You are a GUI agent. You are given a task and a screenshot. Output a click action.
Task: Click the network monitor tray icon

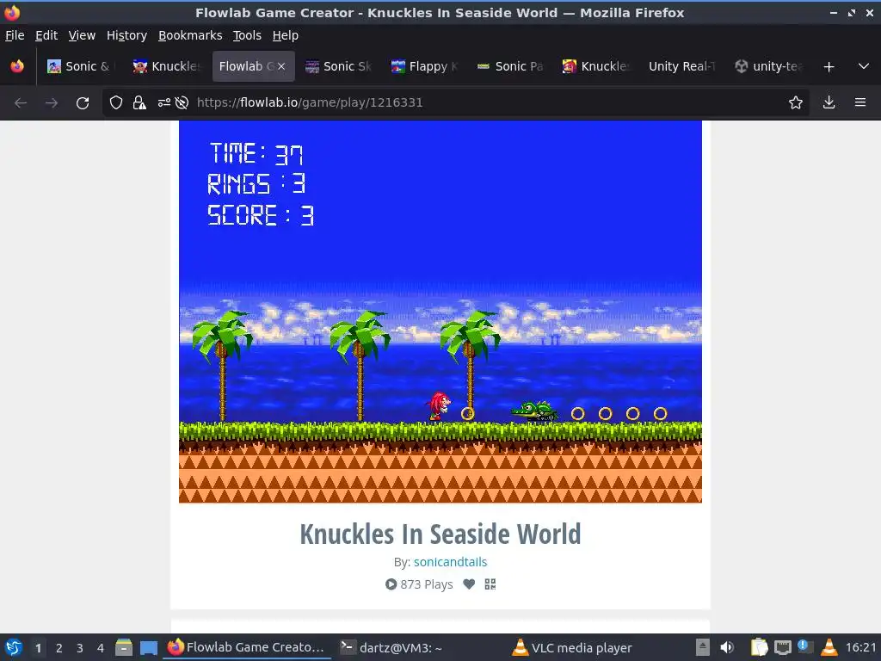click(x=783, y=647)
